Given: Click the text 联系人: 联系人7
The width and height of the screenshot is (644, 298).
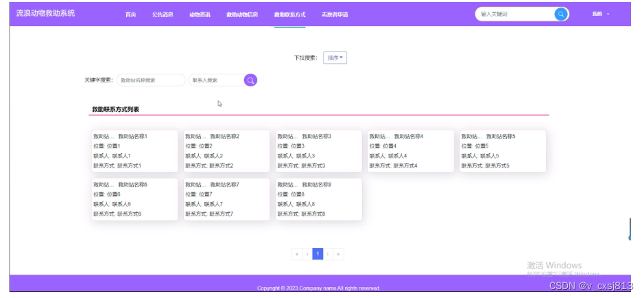Looking at the screenshot, I should click(x=204, y=204).
